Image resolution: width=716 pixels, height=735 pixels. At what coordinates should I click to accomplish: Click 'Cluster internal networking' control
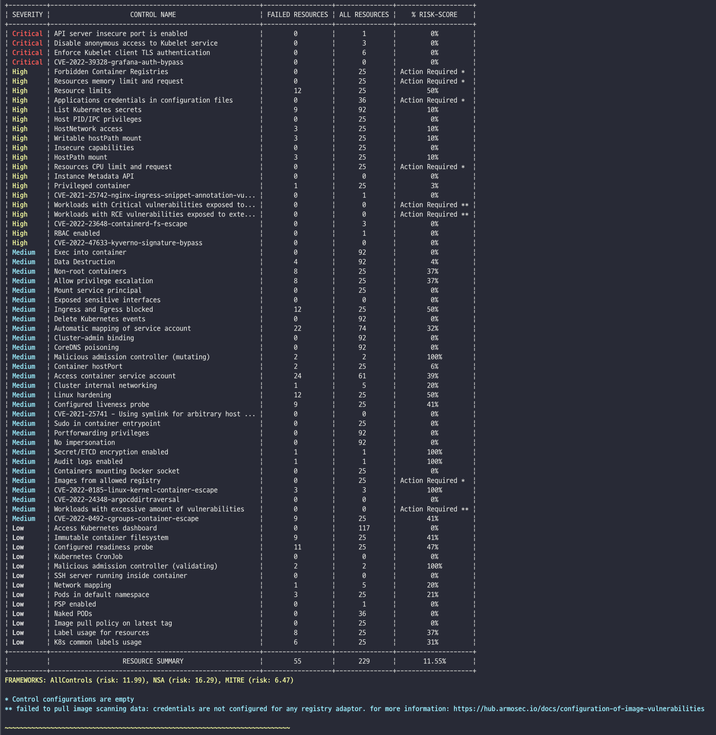tap(106, 386)
